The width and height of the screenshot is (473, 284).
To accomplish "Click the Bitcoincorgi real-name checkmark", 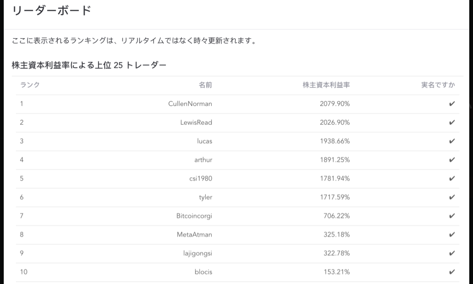I will tap(451, 216).
